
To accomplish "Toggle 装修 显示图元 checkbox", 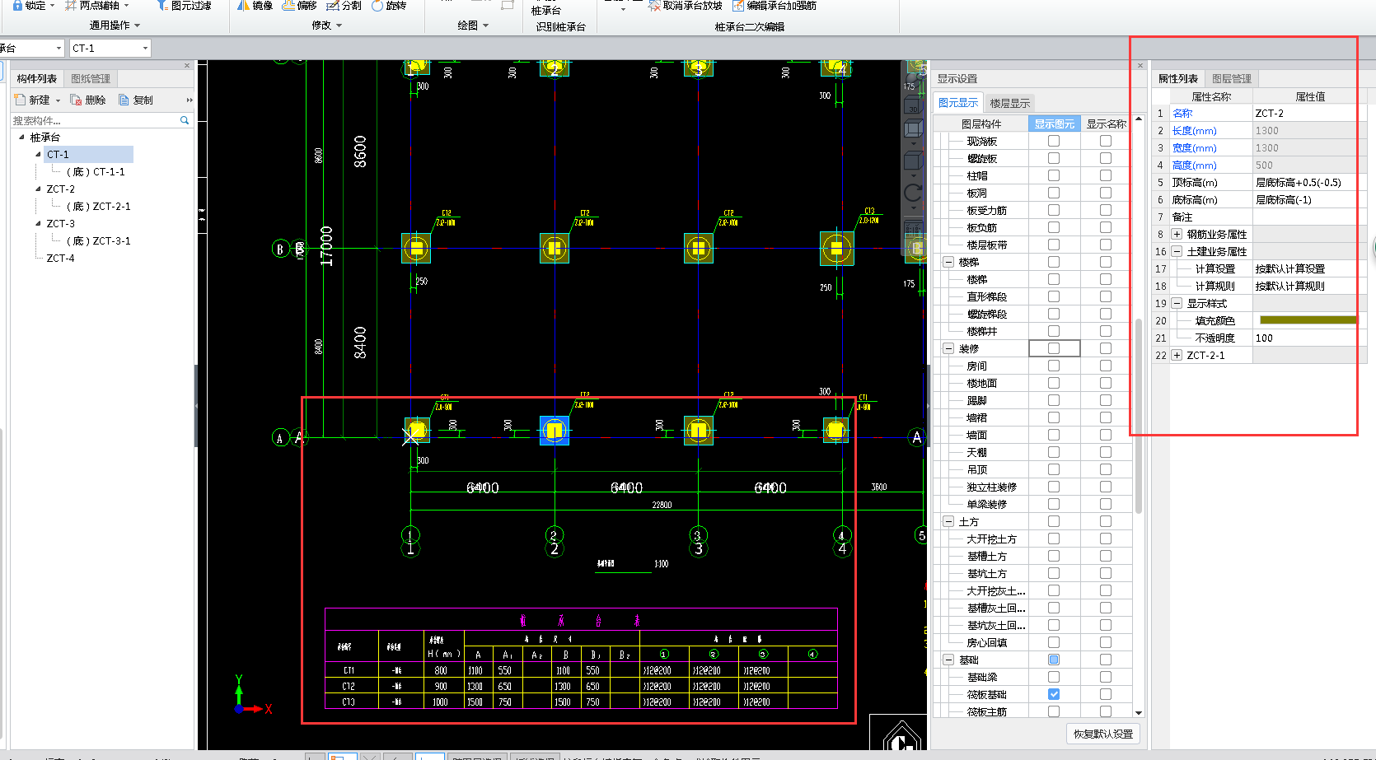I will pyautogui.click(x=1054, y=348).
